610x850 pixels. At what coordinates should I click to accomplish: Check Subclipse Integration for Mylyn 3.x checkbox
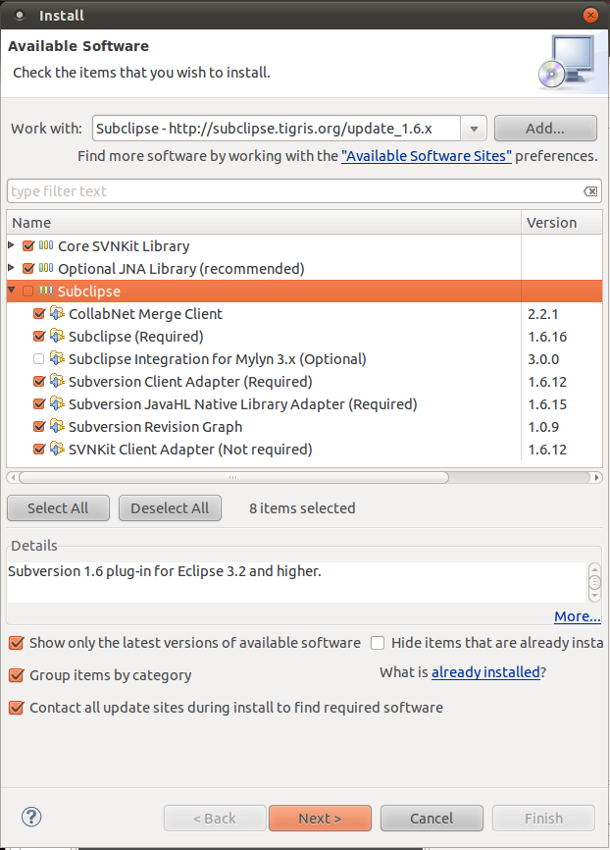(39, 359)
